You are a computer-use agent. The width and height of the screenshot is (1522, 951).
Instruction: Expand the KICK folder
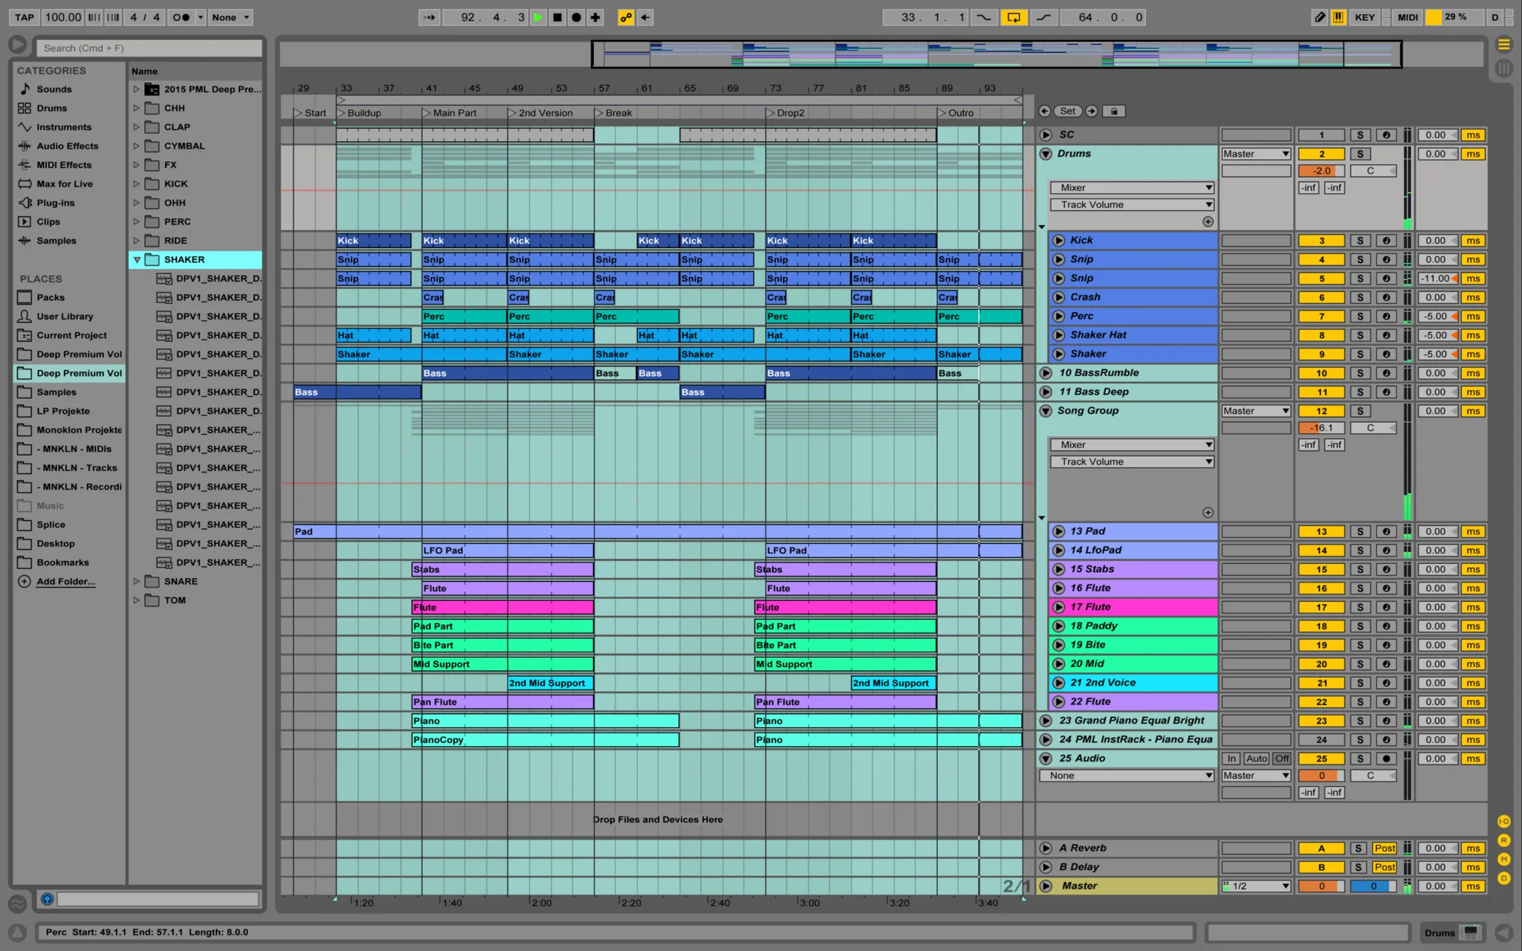point(136,184)
